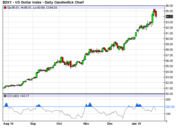
Task: Click the 'Dec' date axis label
Action: pyautogui.click(x=110, y=124)
